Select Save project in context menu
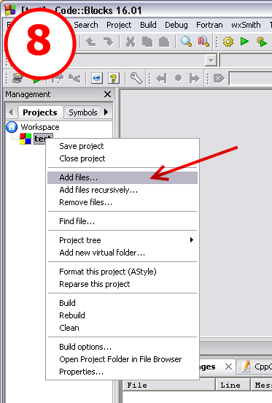The width and height of the screenshot is (272, 403). click(123, 146)
